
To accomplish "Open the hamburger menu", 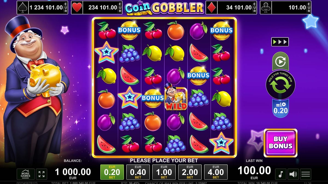I will click(306, 174).
